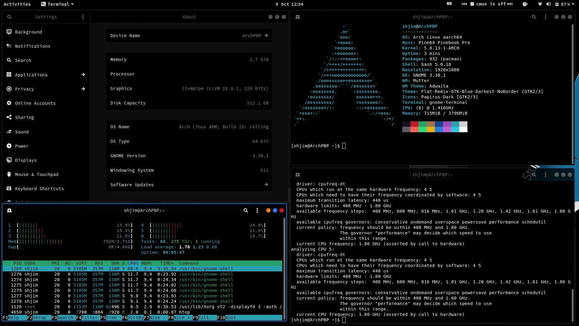This screenshot has height=326, width=579.
Task: Click the Search sidebar magnifier icon
Action: pyautogui.click(x=9, y=60)
